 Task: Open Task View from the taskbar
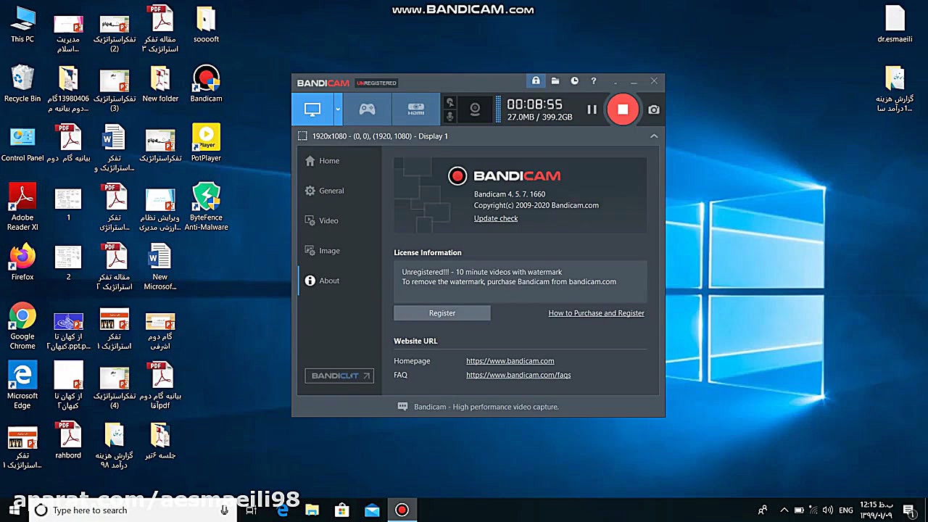pos(252,510)
